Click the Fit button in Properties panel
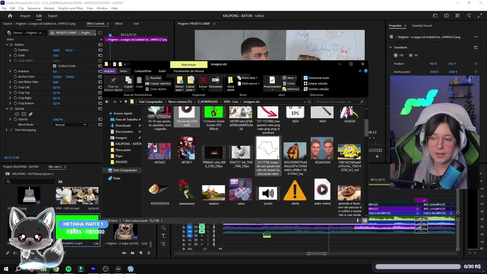487x274 pixels. 413,55
